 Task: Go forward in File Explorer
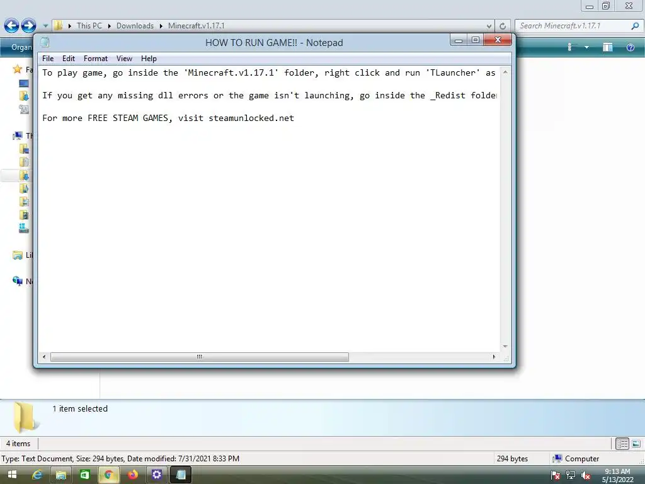[28, 25]
